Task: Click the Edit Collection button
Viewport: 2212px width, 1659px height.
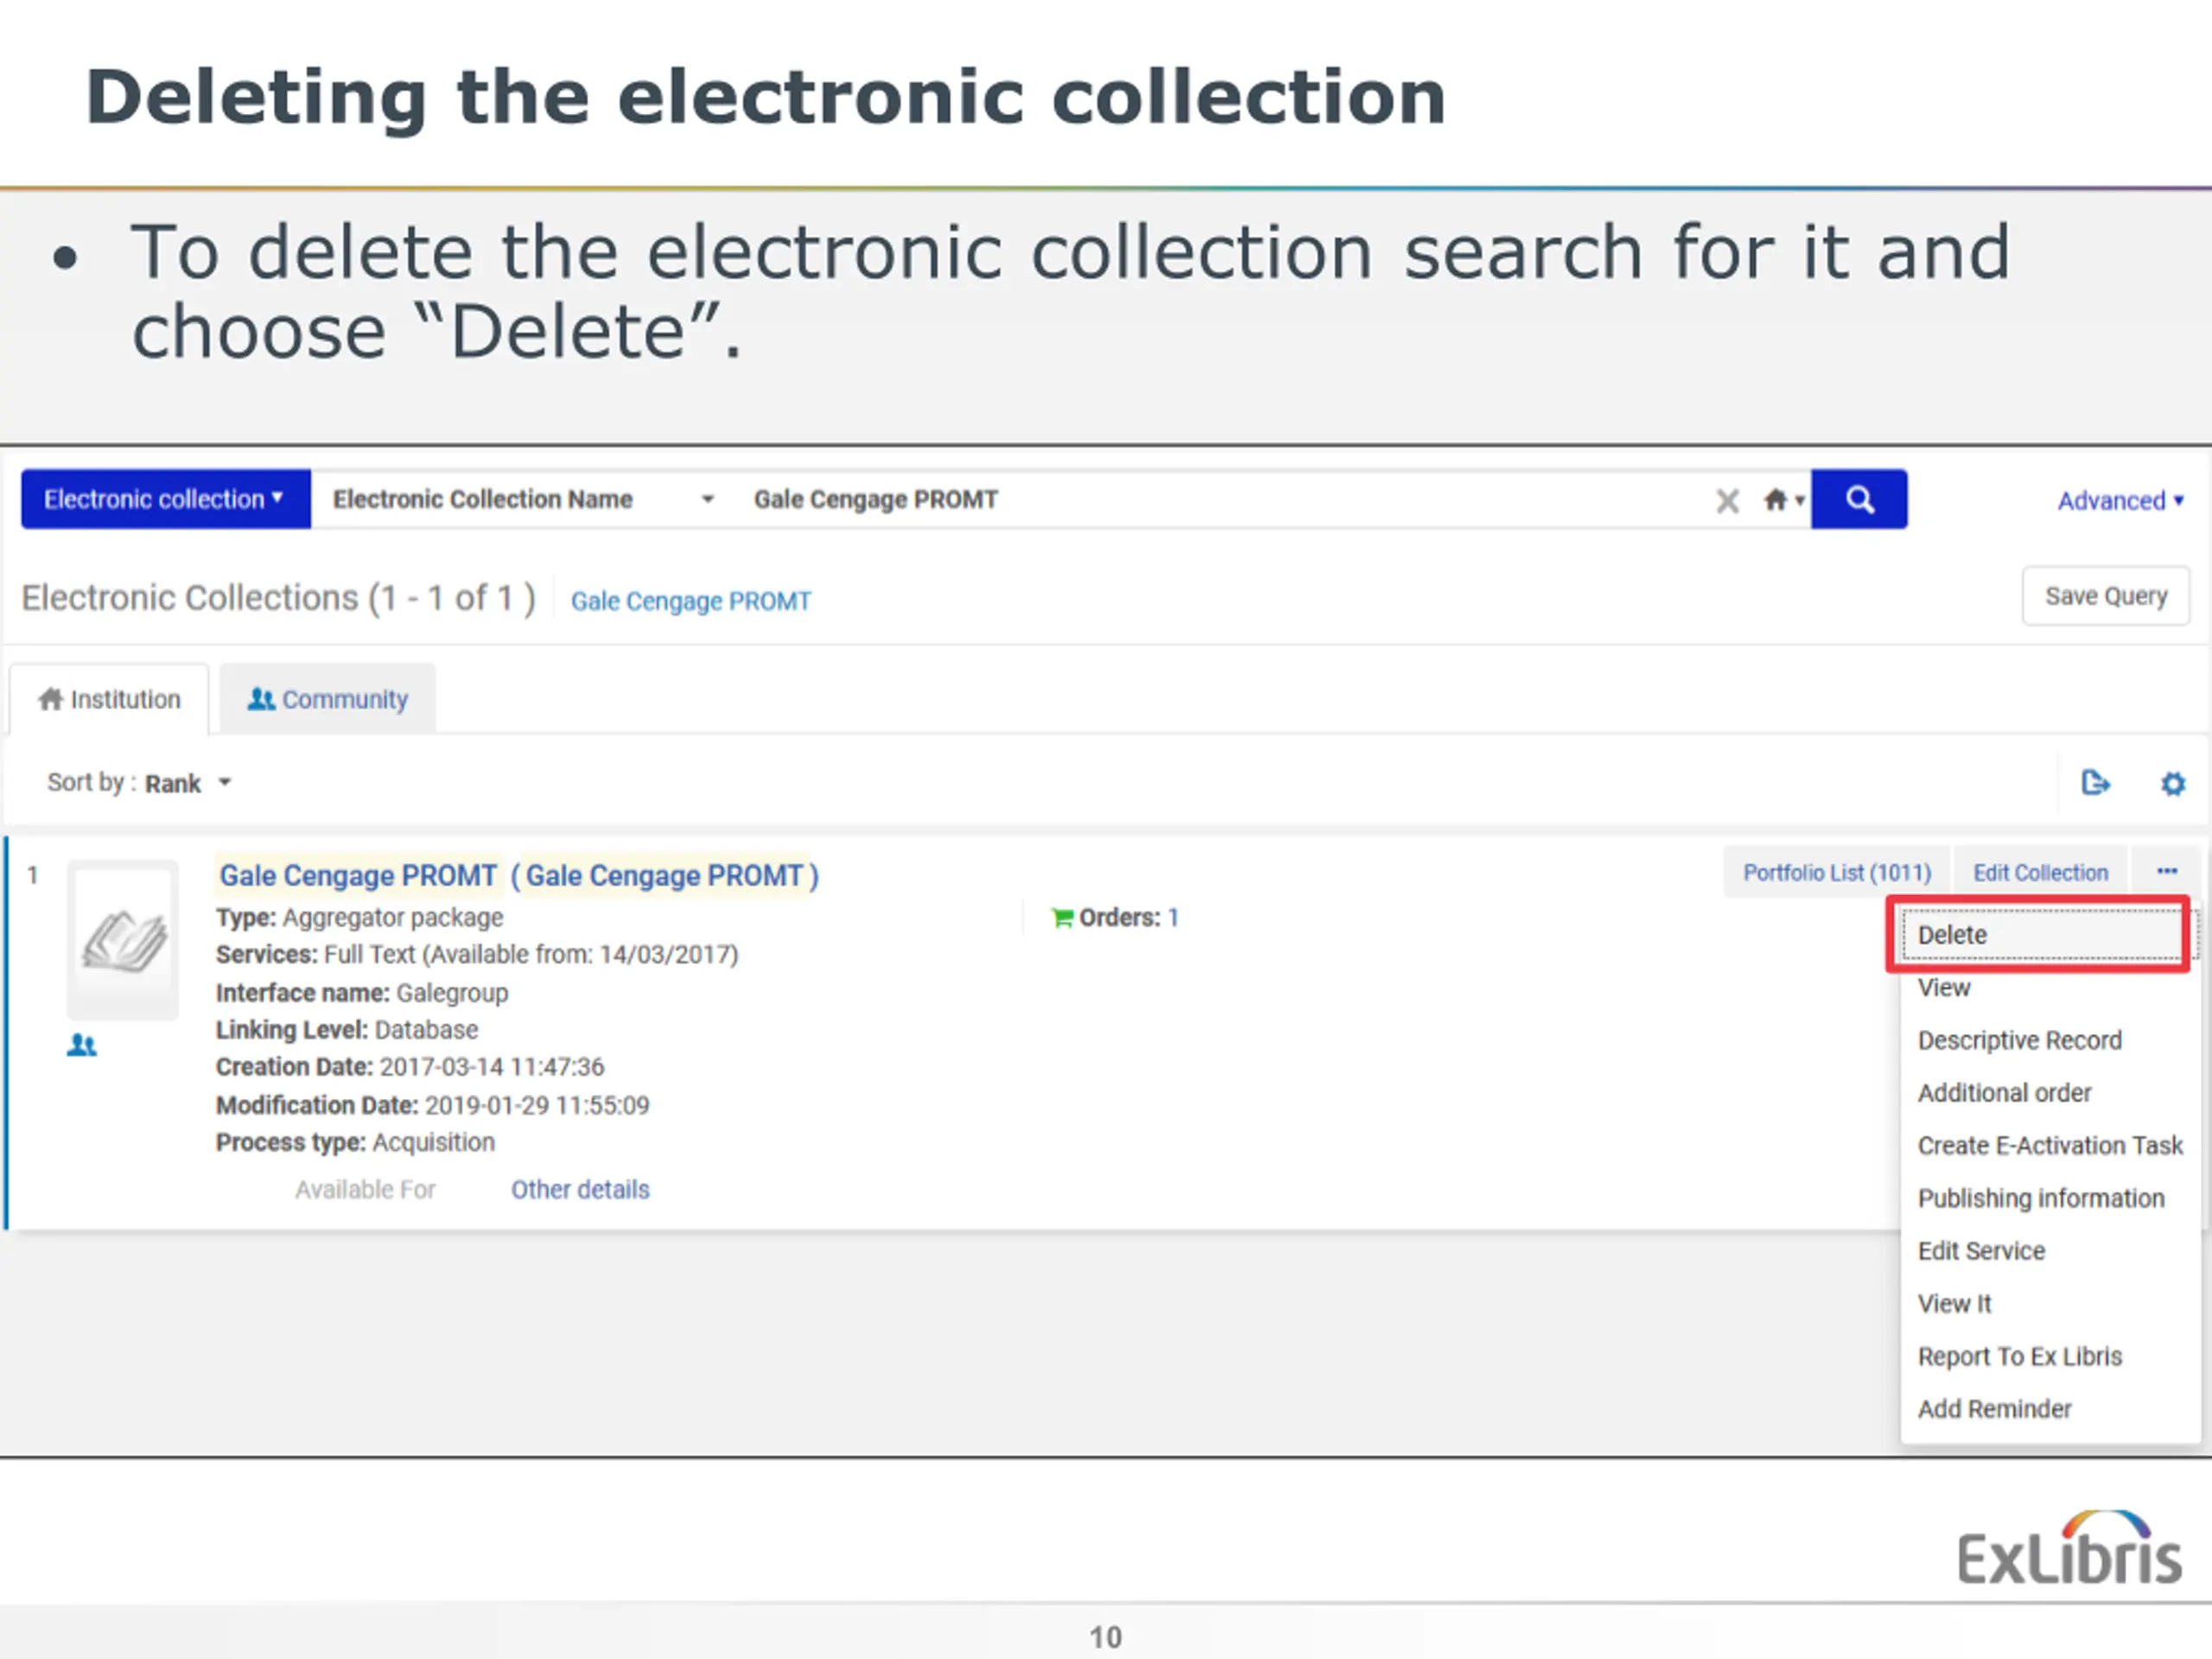Action: click(x=2040, y=873)
